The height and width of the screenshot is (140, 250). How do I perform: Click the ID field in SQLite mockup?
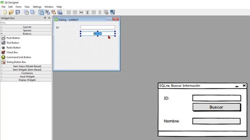point(216,98)
